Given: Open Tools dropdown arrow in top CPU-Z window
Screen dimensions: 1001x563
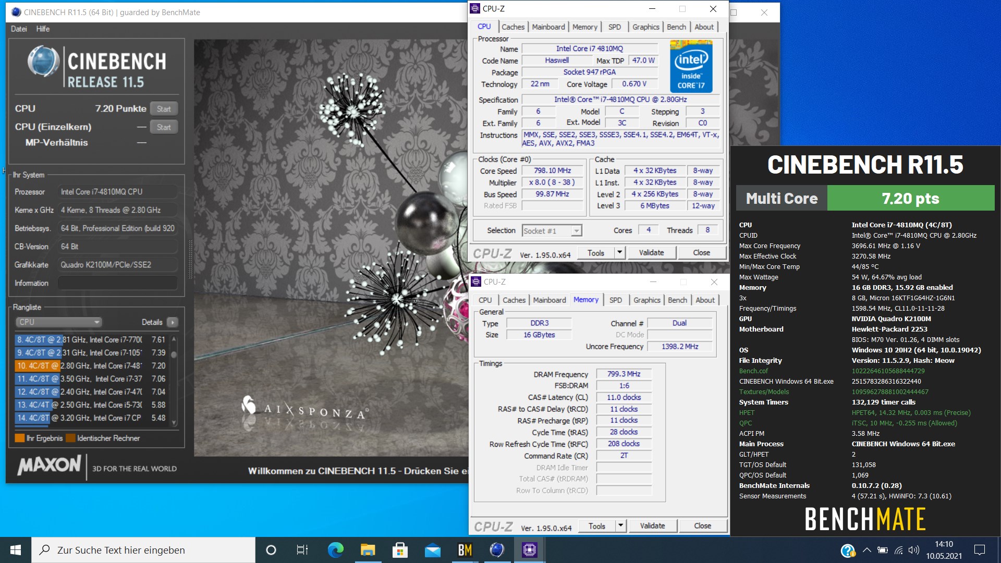Looking at the screenshot, I should (x=619, y=253).
